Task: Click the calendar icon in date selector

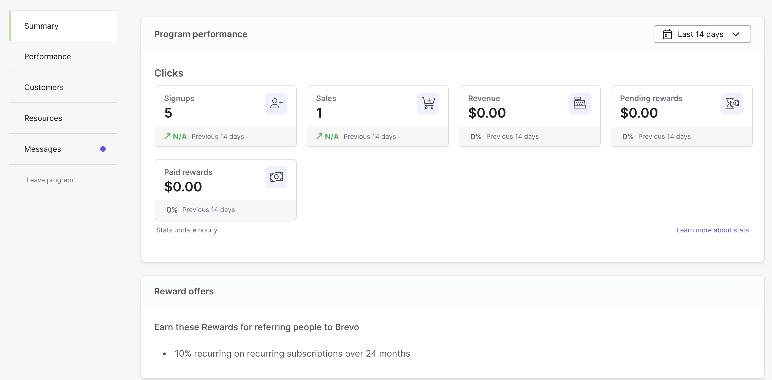Action: 667,34
